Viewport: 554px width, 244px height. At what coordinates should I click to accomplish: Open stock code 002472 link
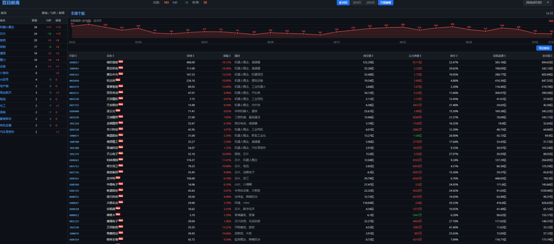(74, 93)
